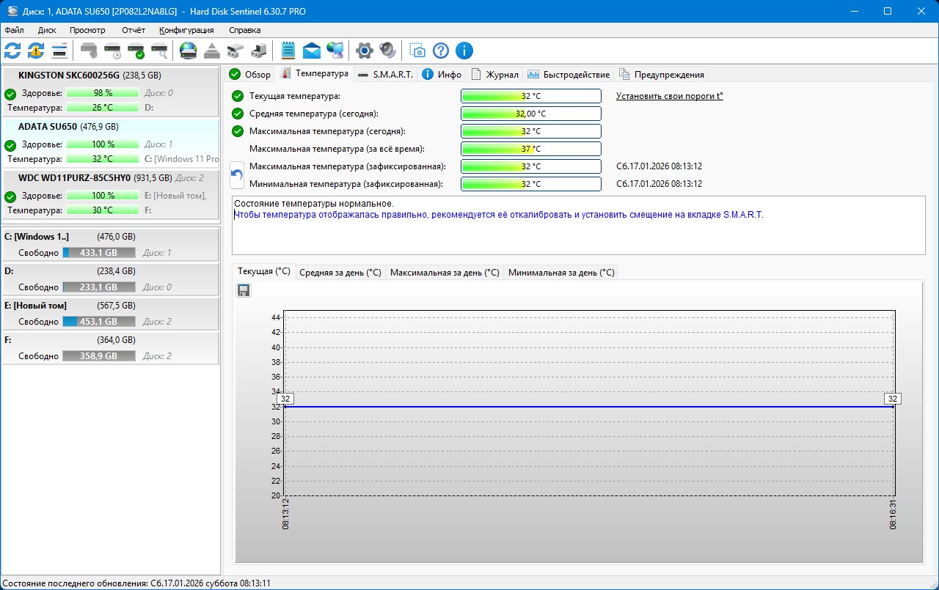Switch to the Быстродействие tab
The image size is (939, 590).
pyautogui.click(x=569, y=75)
